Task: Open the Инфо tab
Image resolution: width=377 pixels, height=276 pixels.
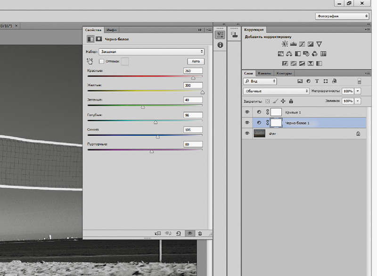Action: (x=111, y=30)
